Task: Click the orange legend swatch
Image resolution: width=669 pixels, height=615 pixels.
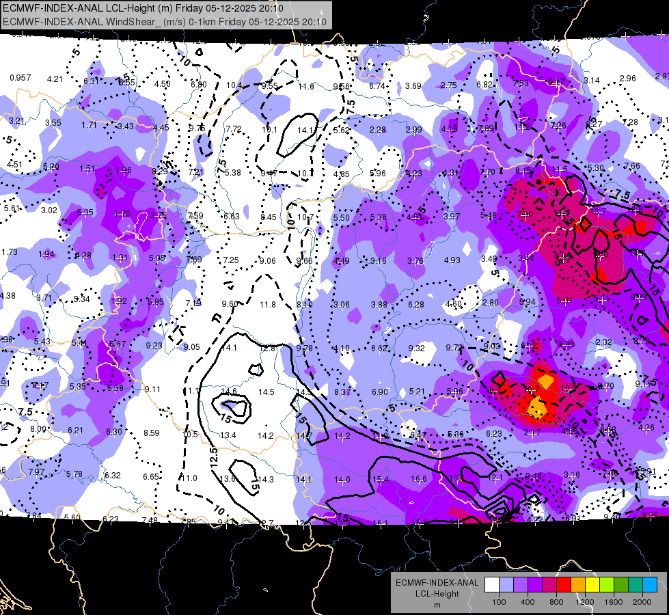Action: click(x=578, y=585)
